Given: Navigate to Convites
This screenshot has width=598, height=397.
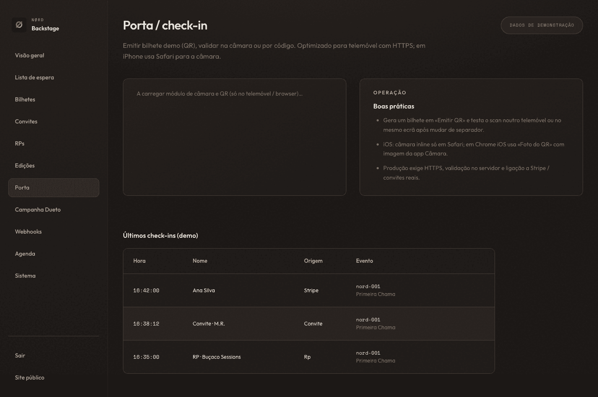Looking at the screenshot, I should click(26, 121).
